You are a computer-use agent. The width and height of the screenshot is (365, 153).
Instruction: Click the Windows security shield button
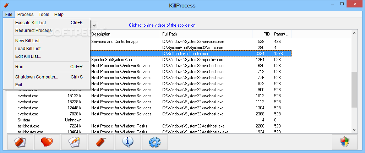click(345, 142)
